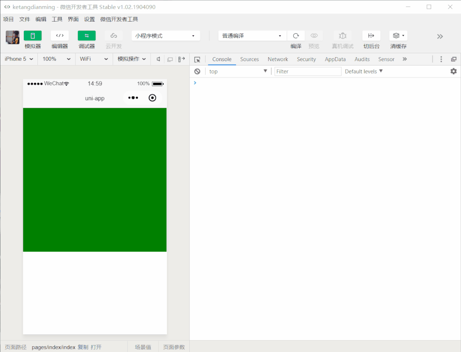Switch to the Audits tab
461x352 pixels.
[x=362, y=59]
